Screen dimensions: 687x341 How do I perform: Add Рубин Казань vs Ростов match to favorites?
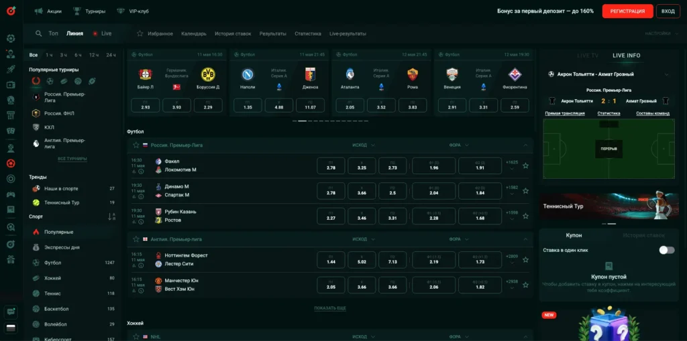525,216
